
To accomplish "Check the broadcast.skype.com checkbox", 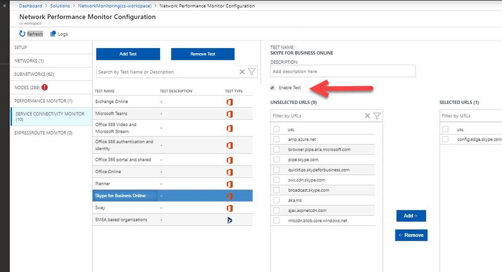I will point(277,190).
